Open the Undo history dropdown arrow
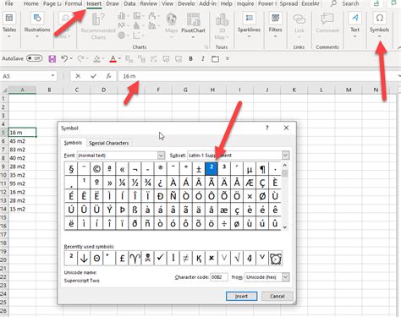 click(x=71, y=58)
